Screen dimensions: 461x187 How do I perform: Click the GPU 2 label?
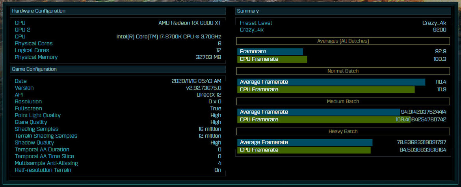pyautogui.click(x=22, y=30)
